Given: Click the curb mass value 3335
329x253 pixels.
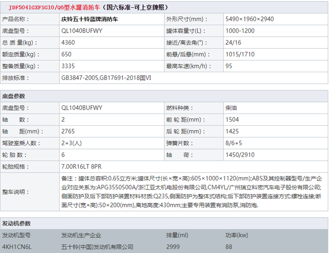Looking at the screenshot, I should point(68,66).
